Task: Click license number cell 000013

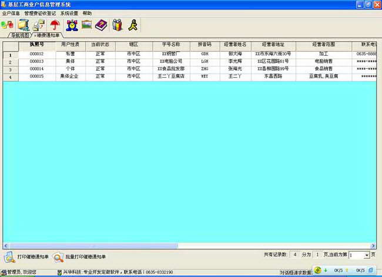Action: click(37, 61)
